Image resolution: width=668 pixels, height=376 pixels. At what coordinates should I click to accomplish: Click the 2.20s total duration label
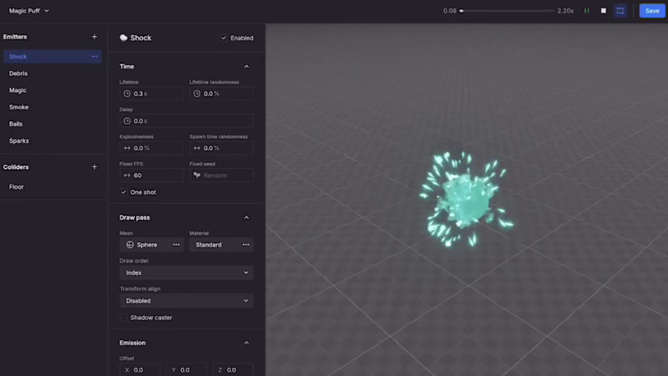click(x=565, y=11)
